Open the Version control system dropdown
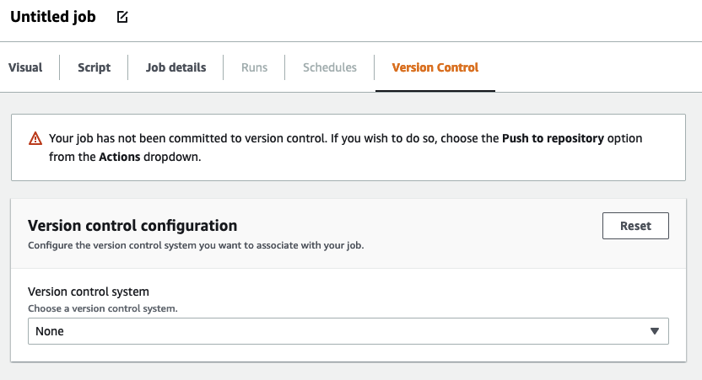Image resolution: width=702 pixels, height=380 pixels. coord(348,331)
